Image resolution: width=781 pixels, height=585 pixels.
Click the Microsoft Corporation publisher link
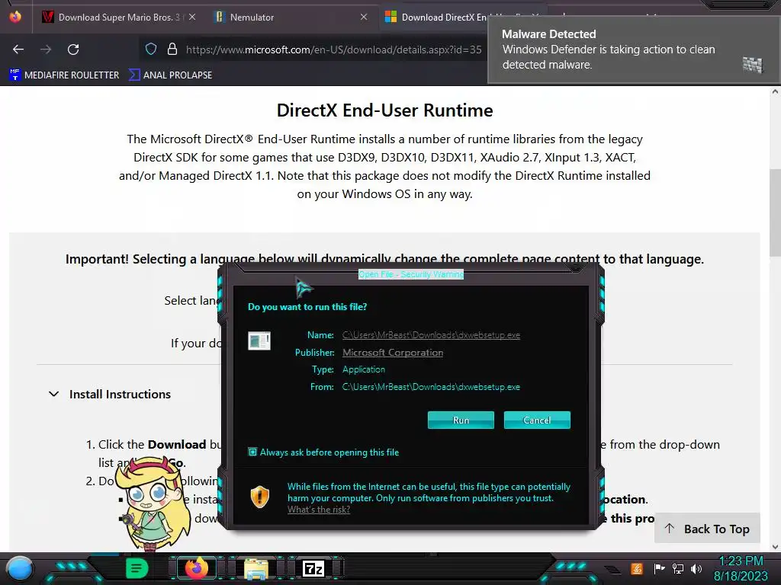click(x=393, y=352)
